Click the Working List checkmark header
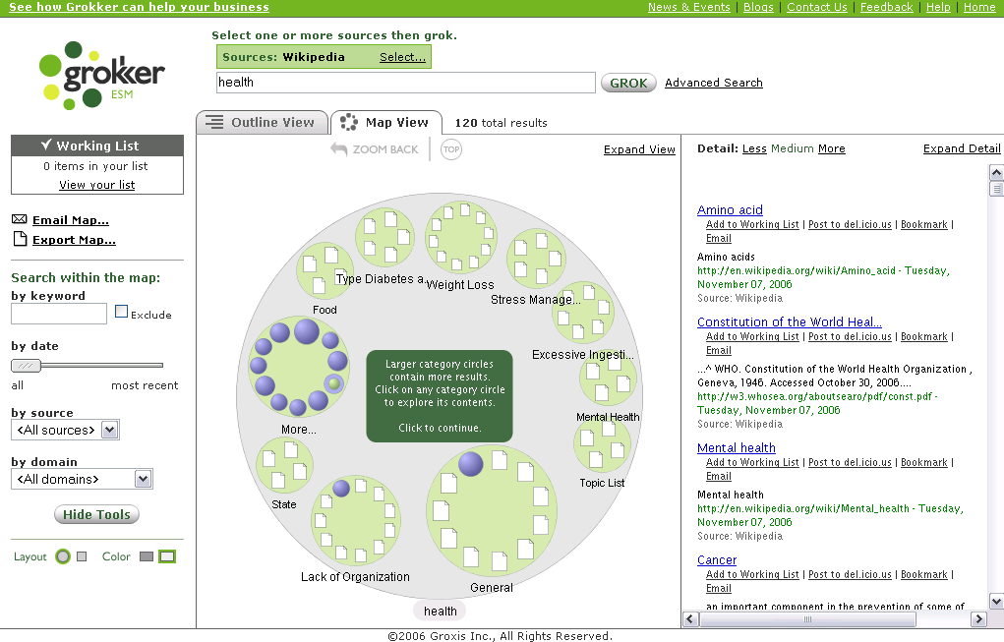 point(97,146)
